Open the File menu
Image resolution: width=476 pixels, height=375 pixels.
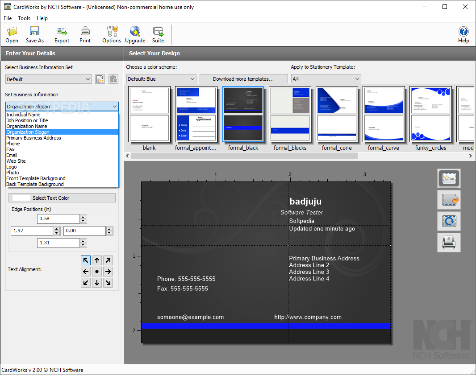click(8, 18)
